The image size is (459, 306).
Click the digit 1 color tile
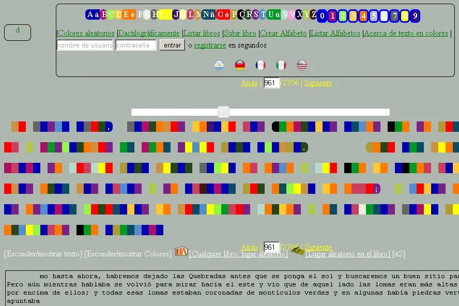[x=332, y=16]
